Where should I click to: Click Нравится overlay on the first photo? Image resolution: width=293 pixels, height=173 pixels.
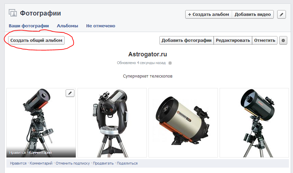[18, 152]
